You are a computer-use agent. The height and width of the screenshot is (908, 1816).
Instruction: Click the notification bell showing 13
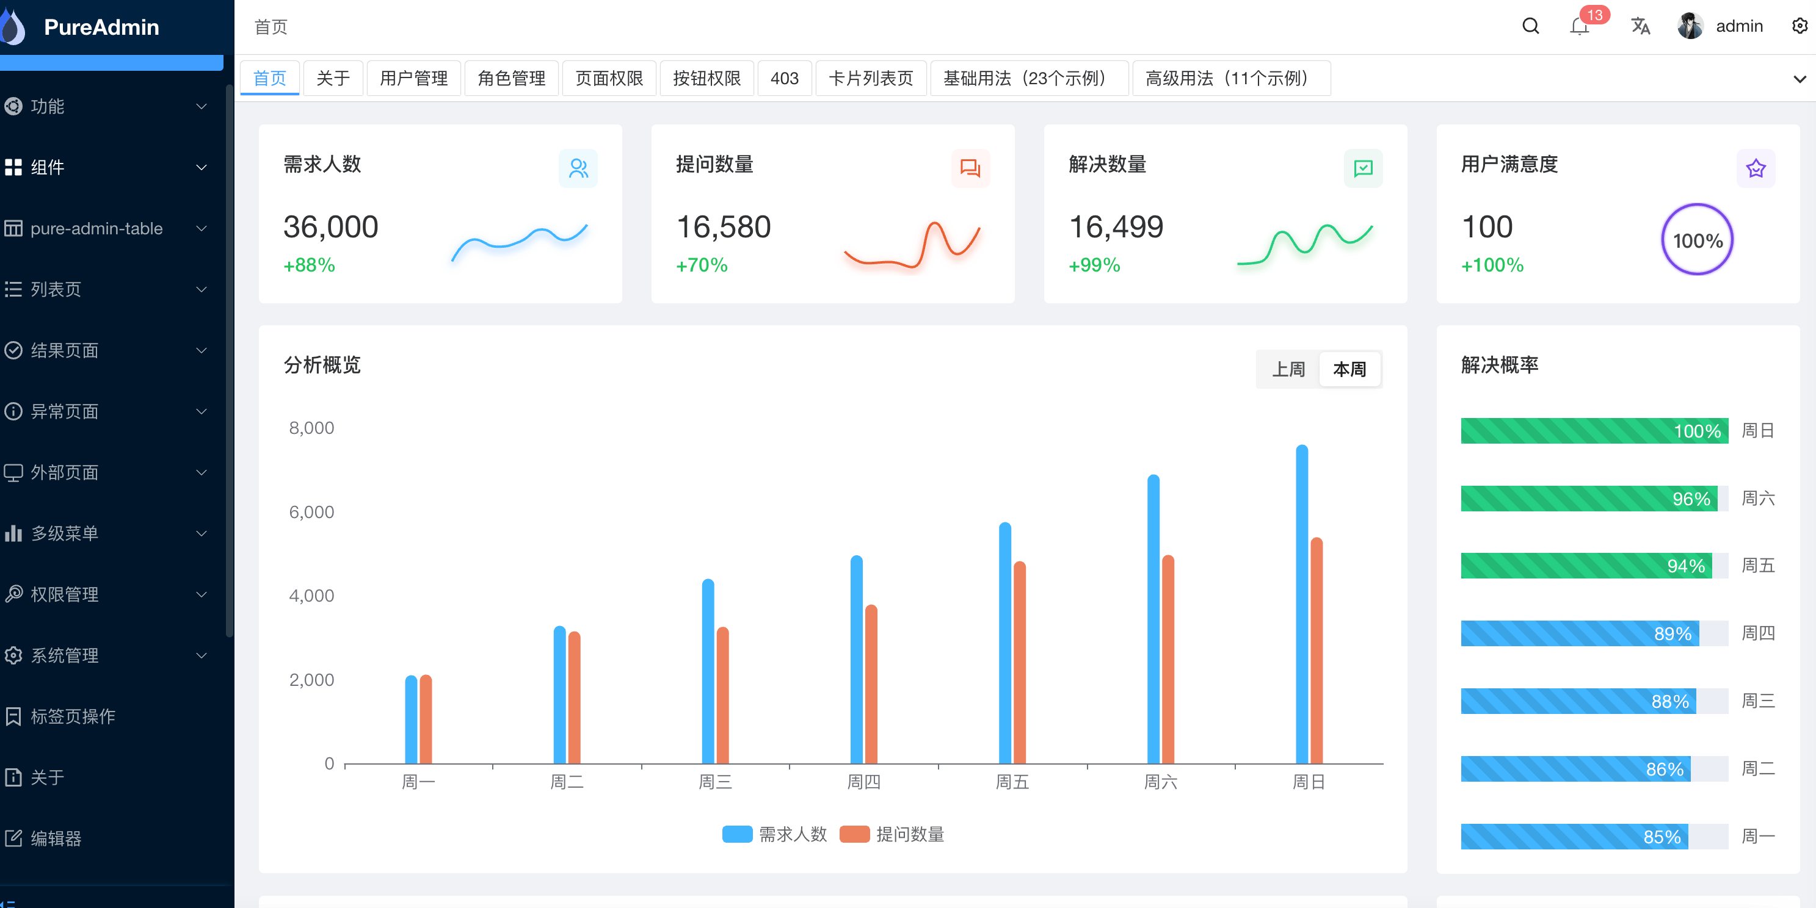click(1579, 28)
